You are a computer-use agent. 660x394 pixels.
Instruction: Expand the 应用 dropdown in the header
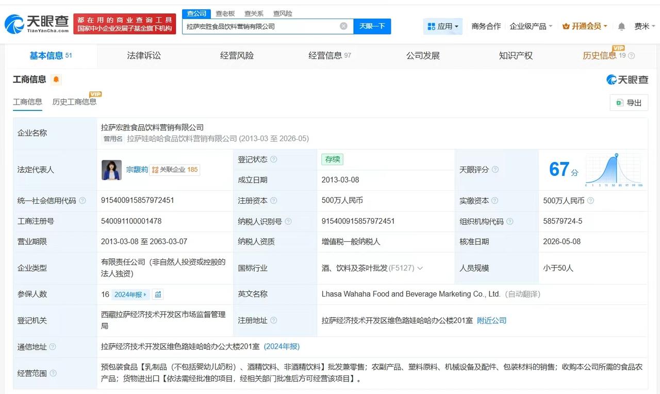click(x=443, y=26)
